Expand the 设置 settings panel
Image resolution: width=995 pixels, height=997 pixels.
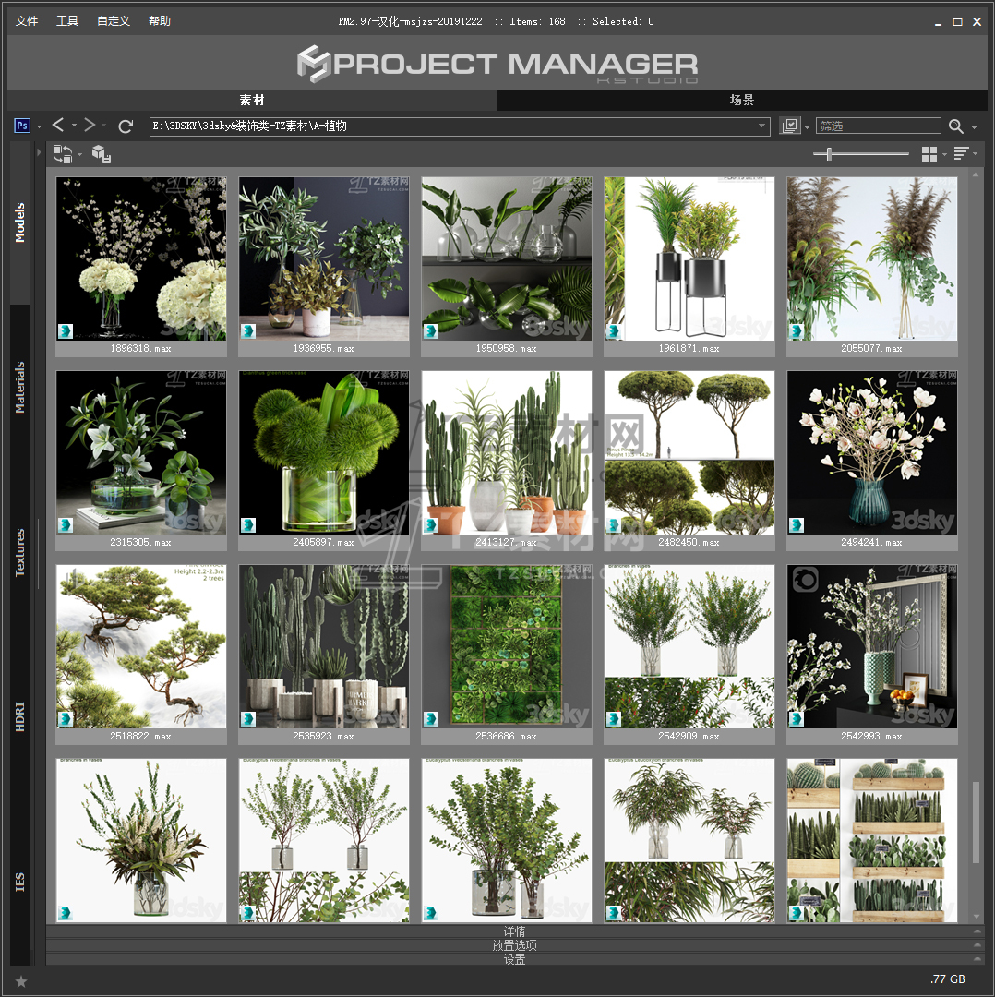tap(514, 959)
